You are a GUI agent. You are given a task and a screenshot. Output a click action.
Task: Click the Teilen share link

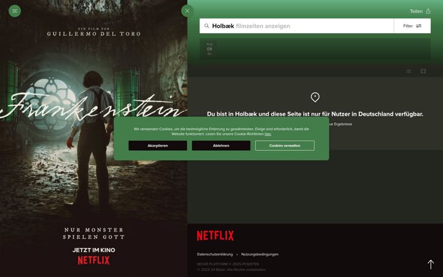pos(416,11)
